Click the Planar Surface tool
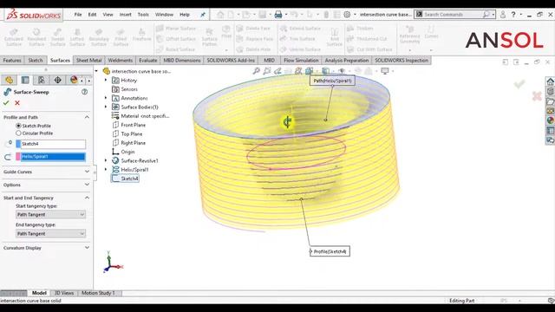 (x=176, y=29)
